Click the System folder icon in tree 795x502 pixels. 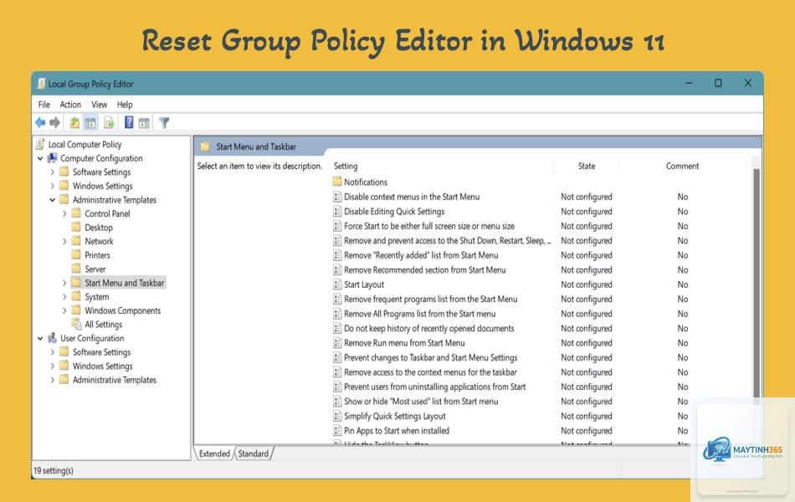click(x=76, y=296)
